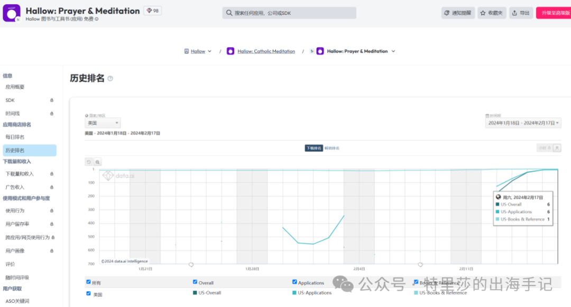Screen dimensions: 571x307
Task: Open the date range 2024年1月18日 dropdown
Action: point(523,123)
